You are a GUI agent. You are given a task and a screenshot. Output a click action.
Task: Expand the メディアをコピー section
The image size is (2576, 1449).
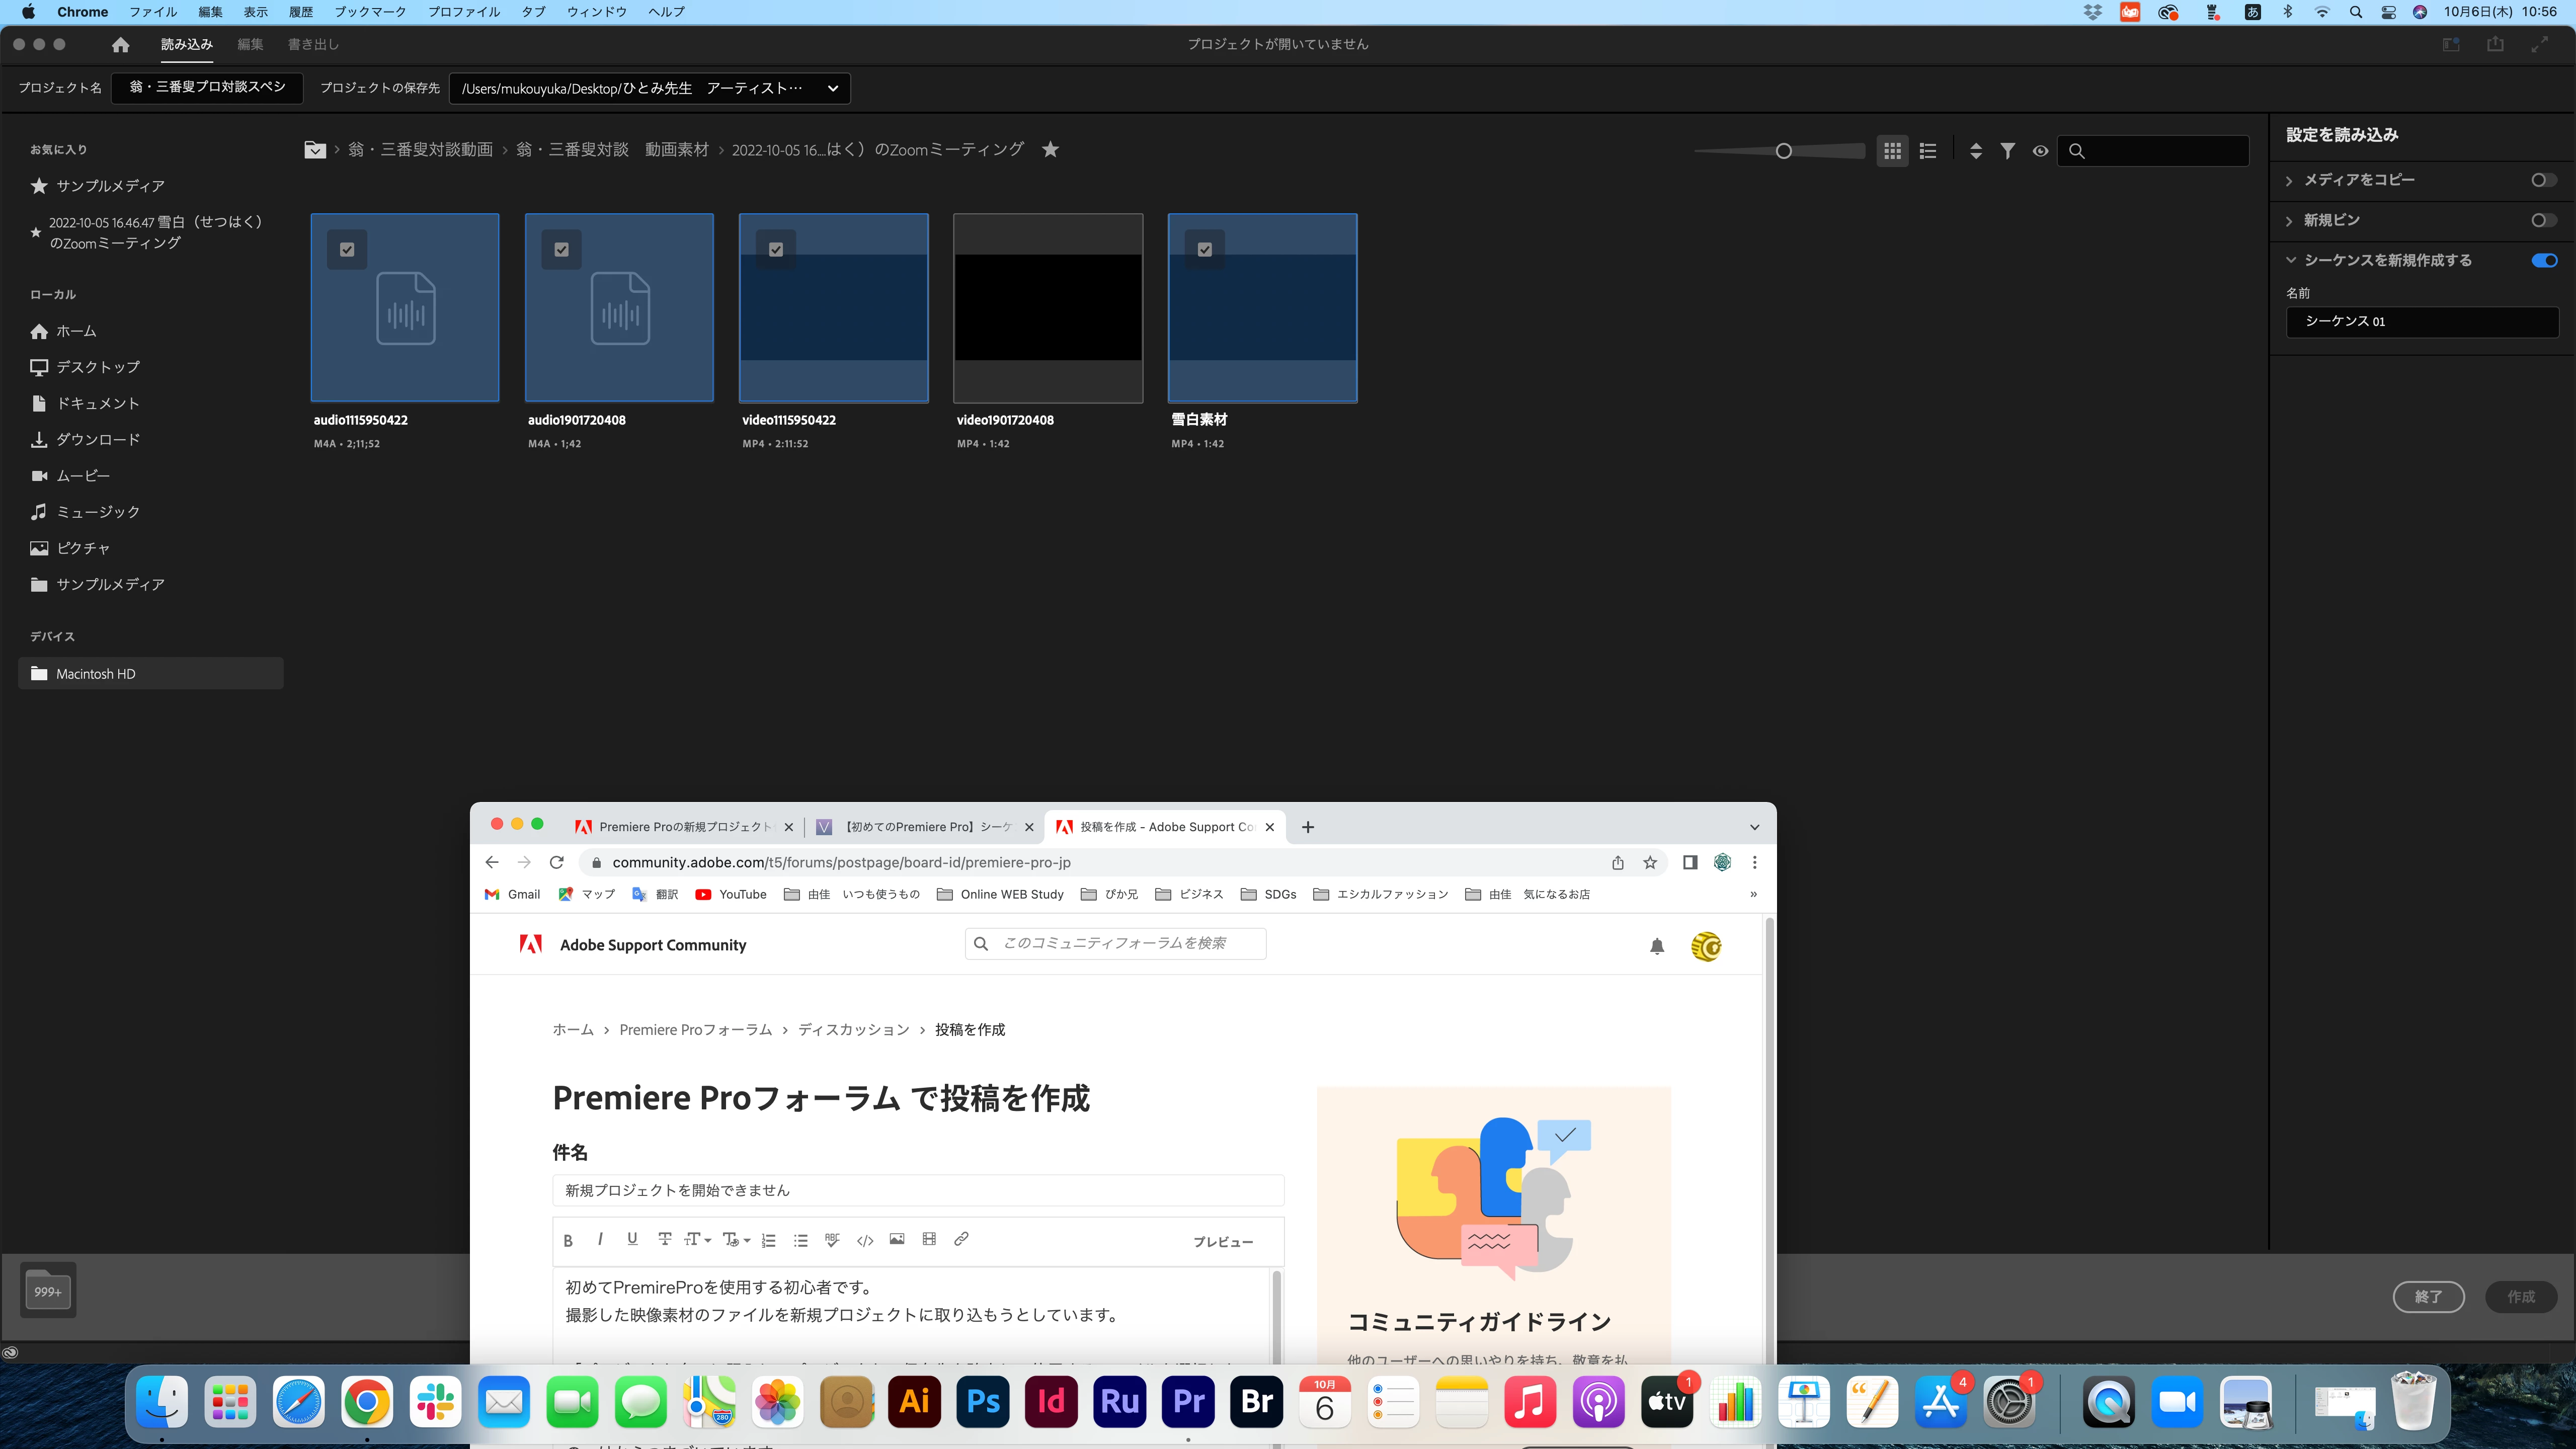(x=2290, y=181)
